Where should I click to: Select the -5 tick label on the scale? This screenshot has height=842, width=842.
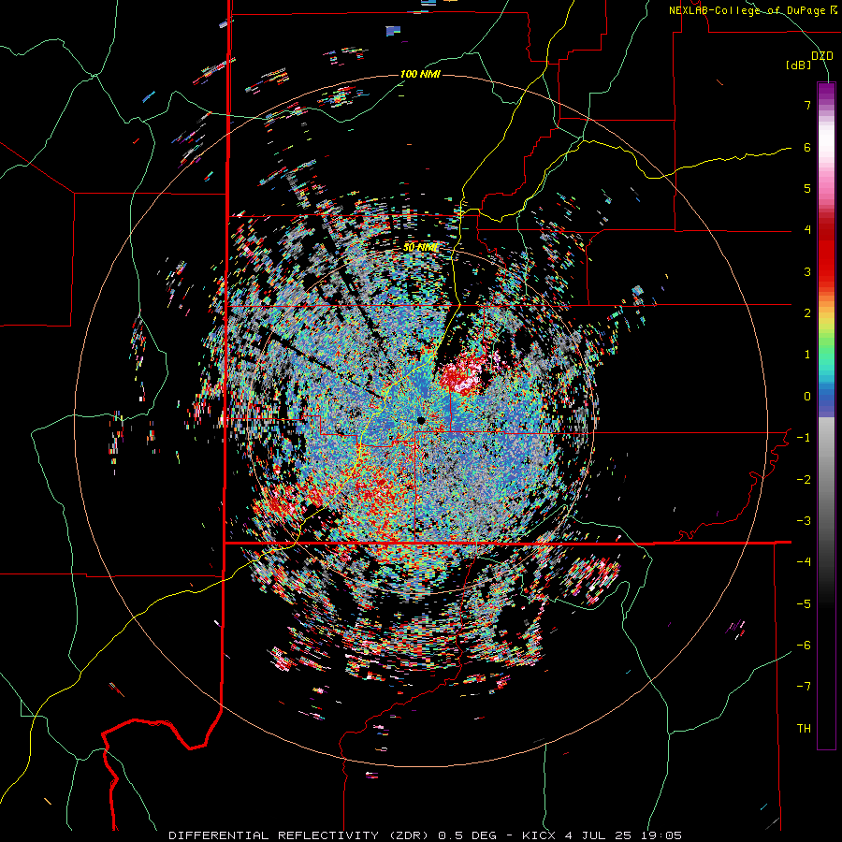tap(804, 604)
